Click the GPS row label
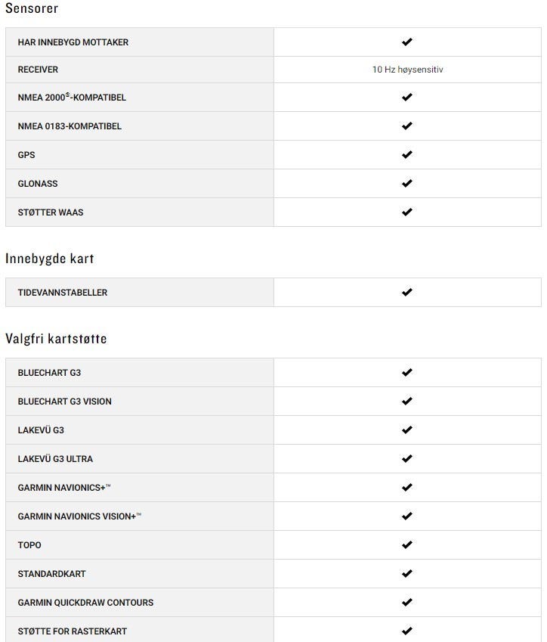The width and height of the screenshot is (547, 642). [x=26, y=155]
